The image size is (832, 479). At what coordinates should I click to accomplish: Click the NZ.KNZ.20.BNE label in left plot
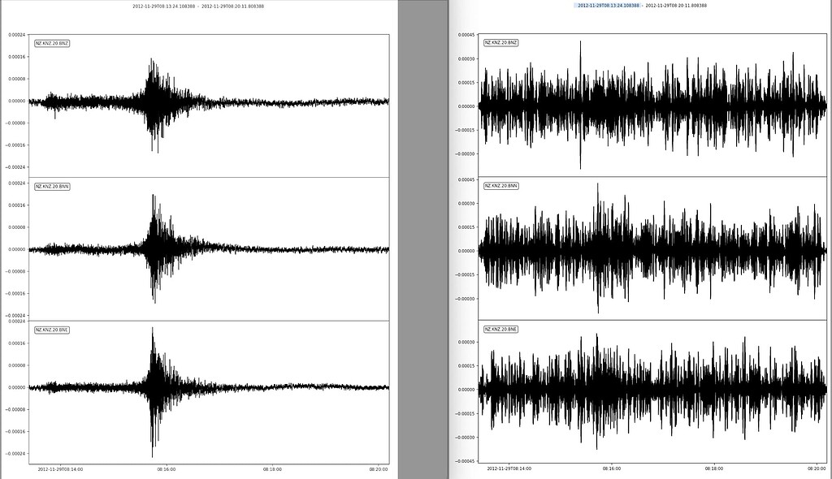(52, 330)
